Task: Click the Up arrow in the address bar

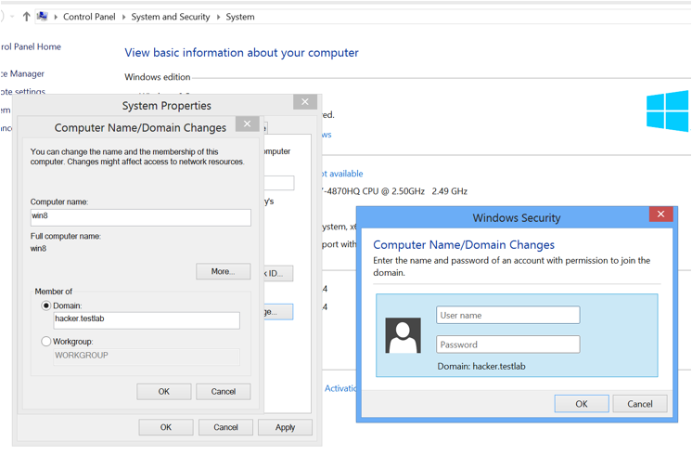Action: (27, 17)
